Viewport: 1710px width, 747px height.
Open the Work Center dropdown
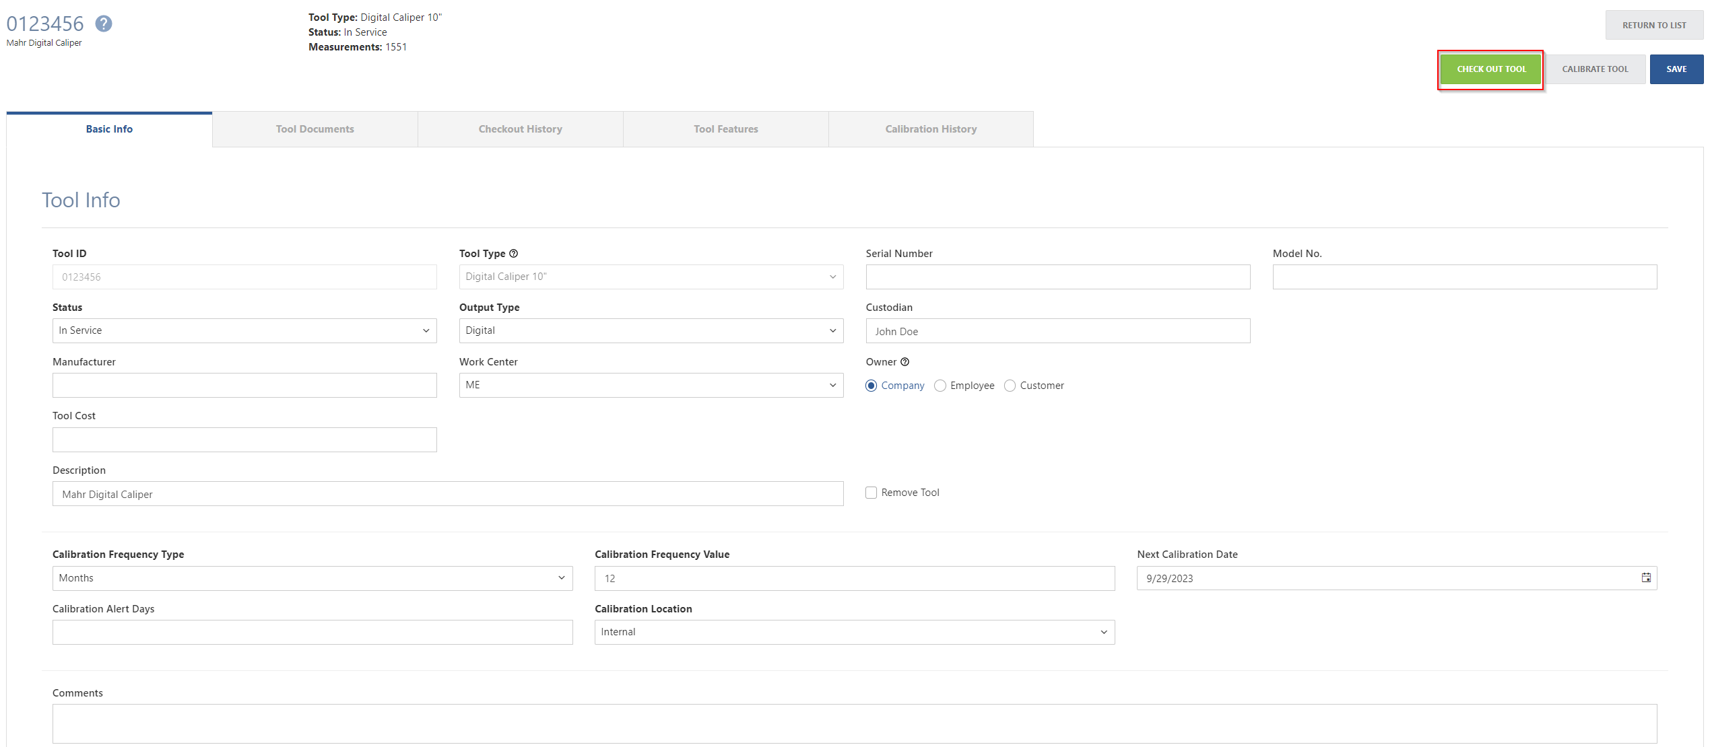click(651, 385)
